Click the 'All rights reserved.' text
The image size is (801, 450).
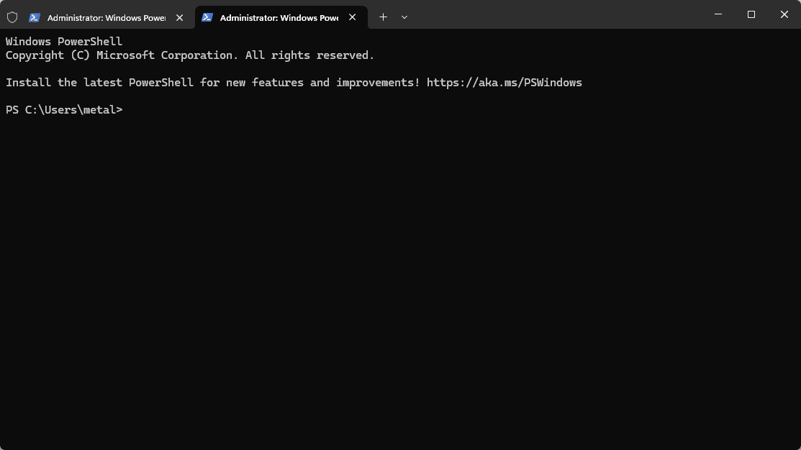(x=309, y=55)
